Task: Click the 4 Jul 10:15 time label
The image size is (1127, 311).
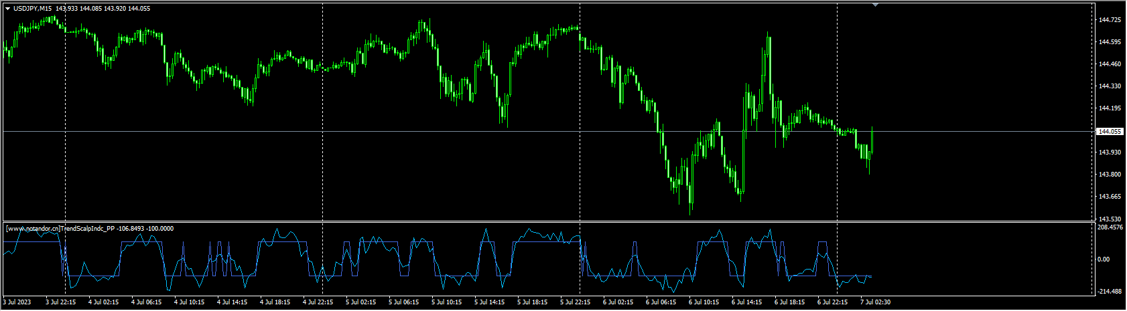Action: pos(189,302)
